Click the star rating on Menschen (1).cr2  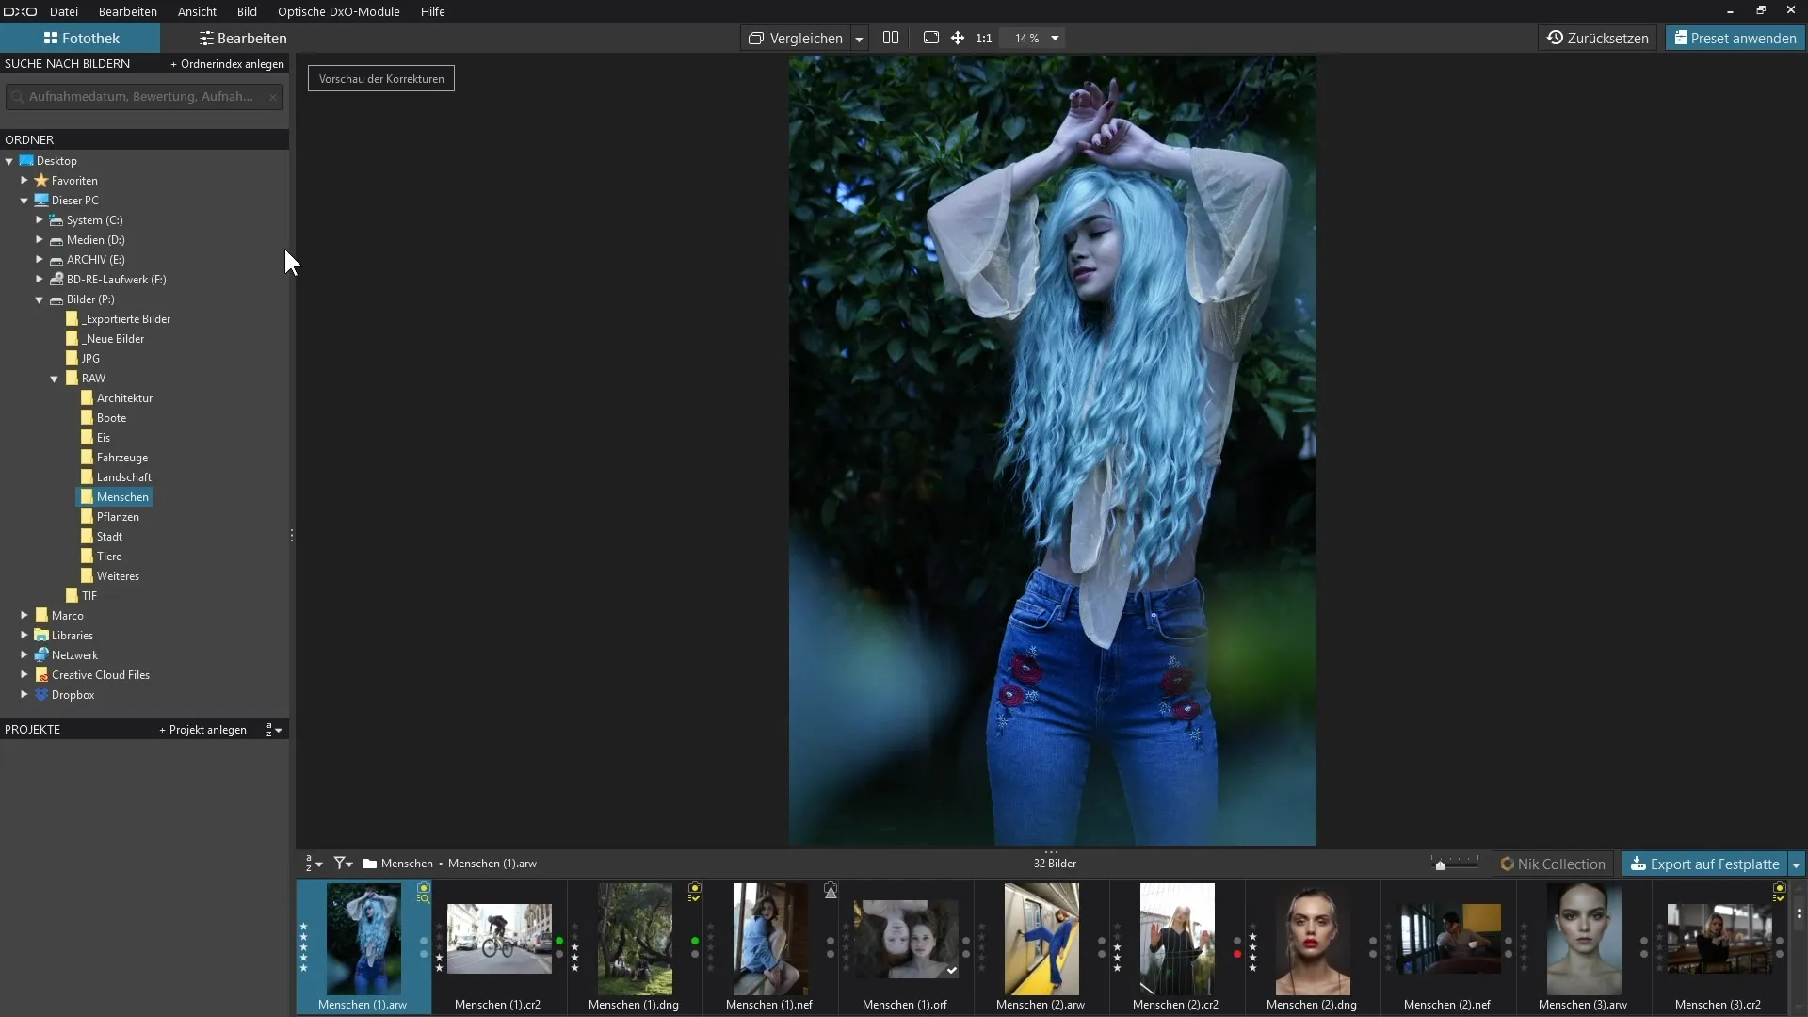[439, 947]
